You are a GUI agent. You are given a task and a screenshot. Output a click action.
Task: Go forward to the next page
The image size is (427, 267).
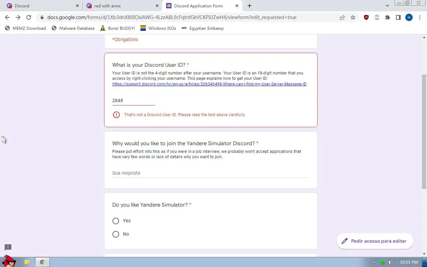[x=18, y=17]
